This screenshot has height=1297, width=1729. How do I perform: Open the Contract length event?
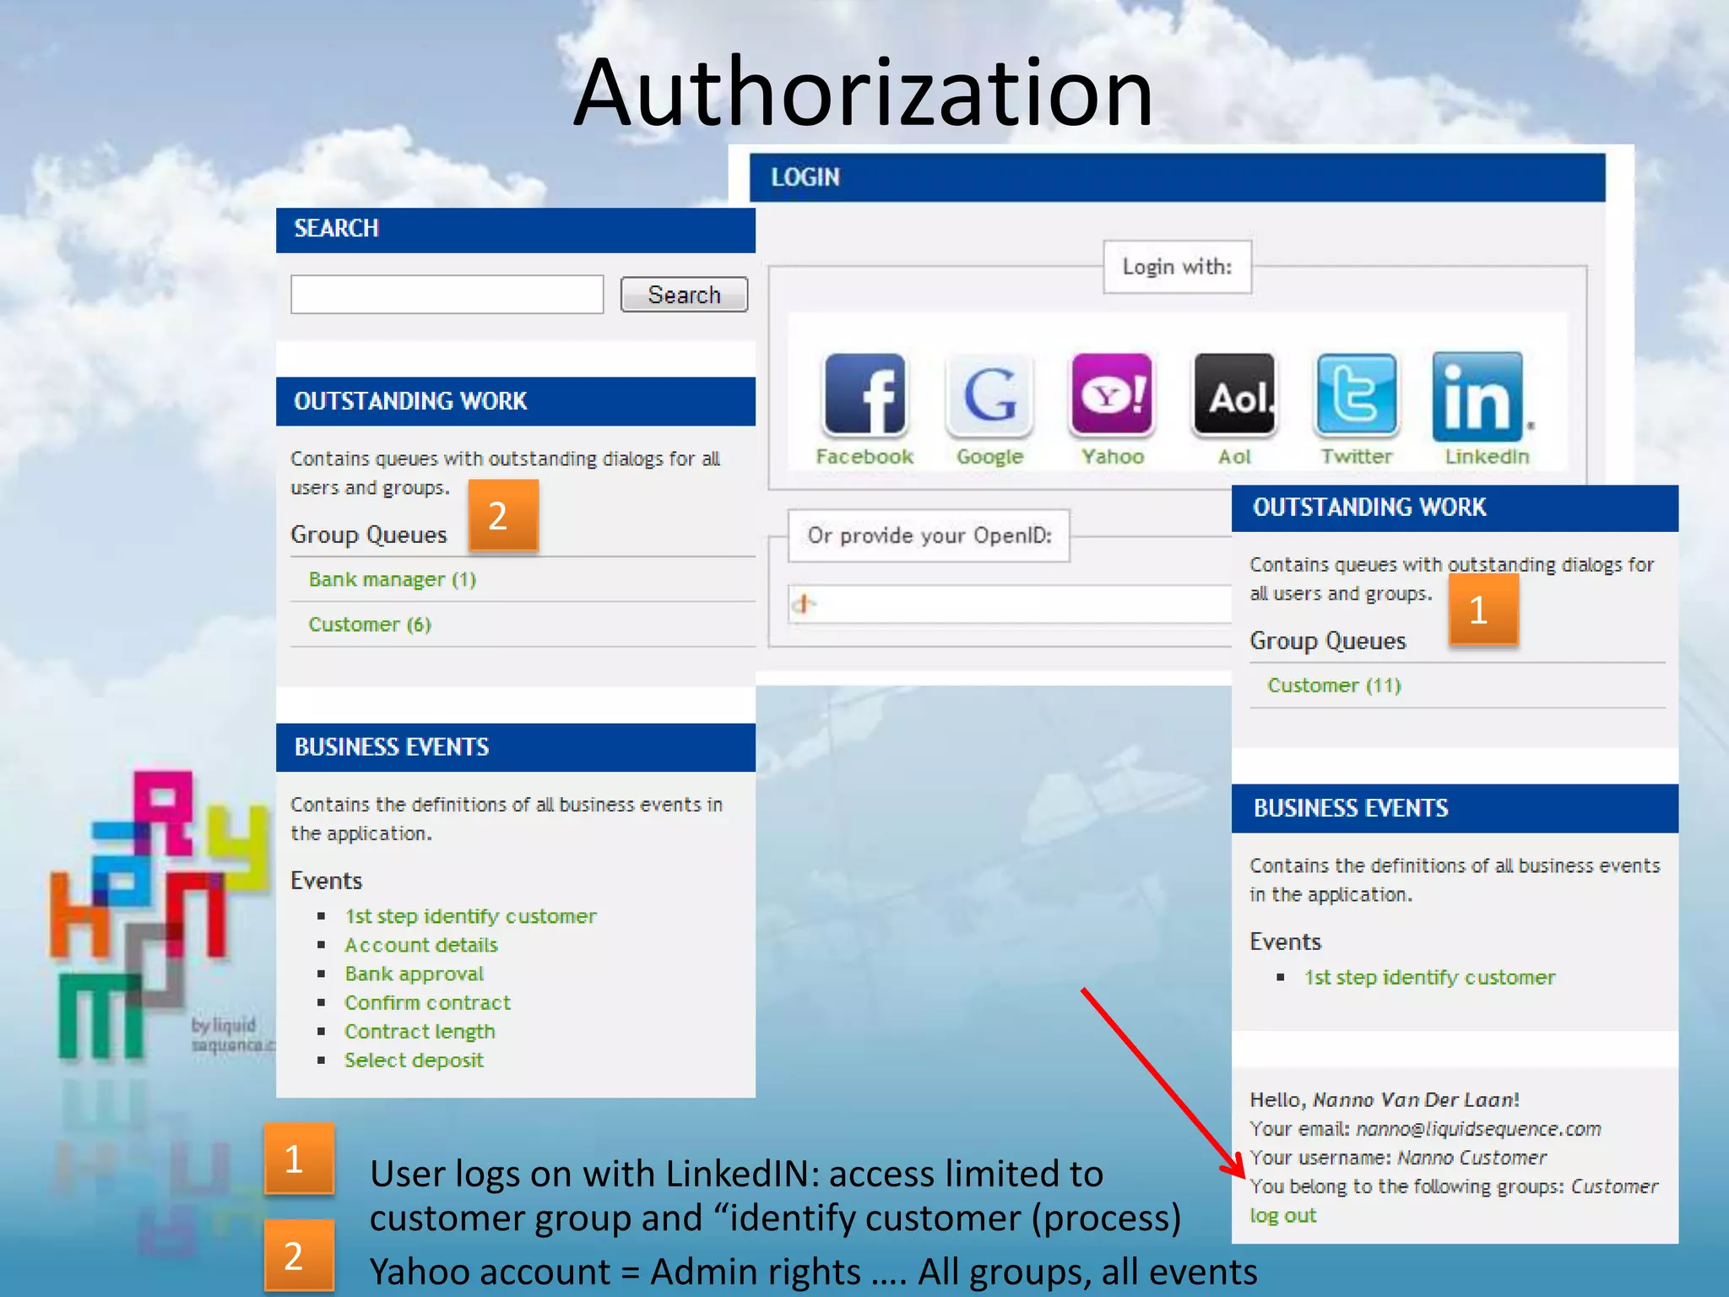click(x=420, y=1031)
